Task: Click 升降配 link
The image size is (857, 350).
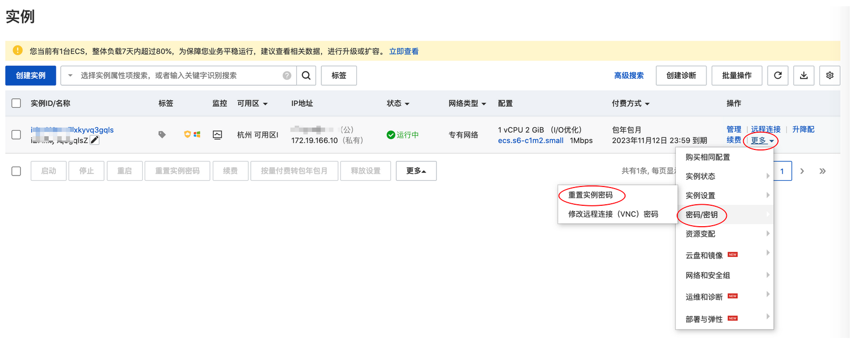Action: (x=803, y=130)
